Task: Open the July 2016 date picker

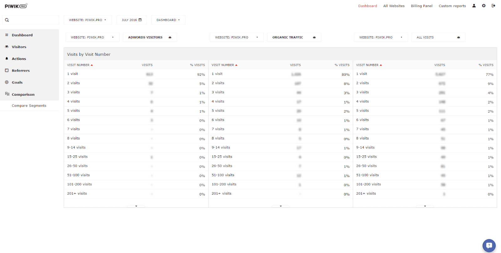Action: 132,20
